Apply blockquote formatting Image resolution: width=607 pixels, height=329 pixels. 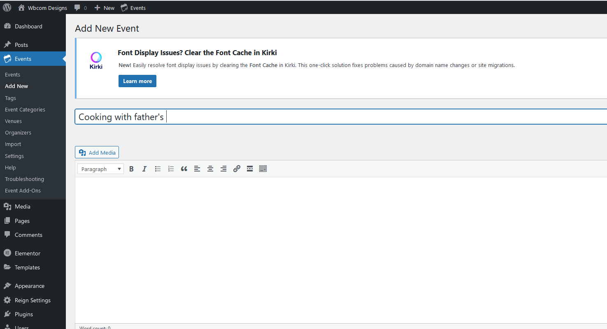coord(184,169)
